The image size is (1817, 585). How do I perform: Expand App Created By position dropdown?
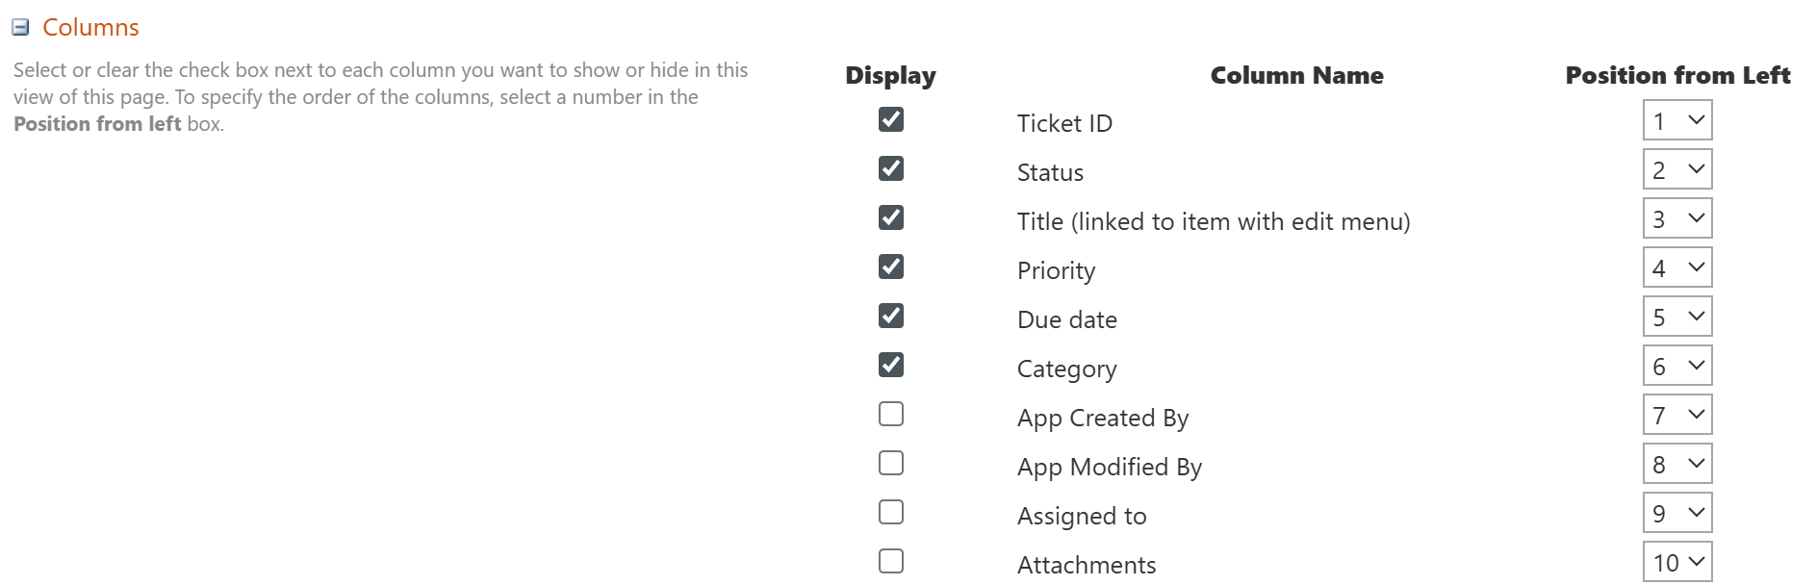coord(1676,416)
